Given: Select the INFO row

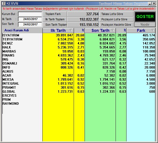Looking at the screenshot, I should (78, 67).
